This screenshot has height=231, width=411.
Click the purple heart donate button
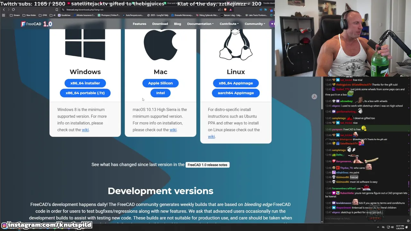point(273,24)
